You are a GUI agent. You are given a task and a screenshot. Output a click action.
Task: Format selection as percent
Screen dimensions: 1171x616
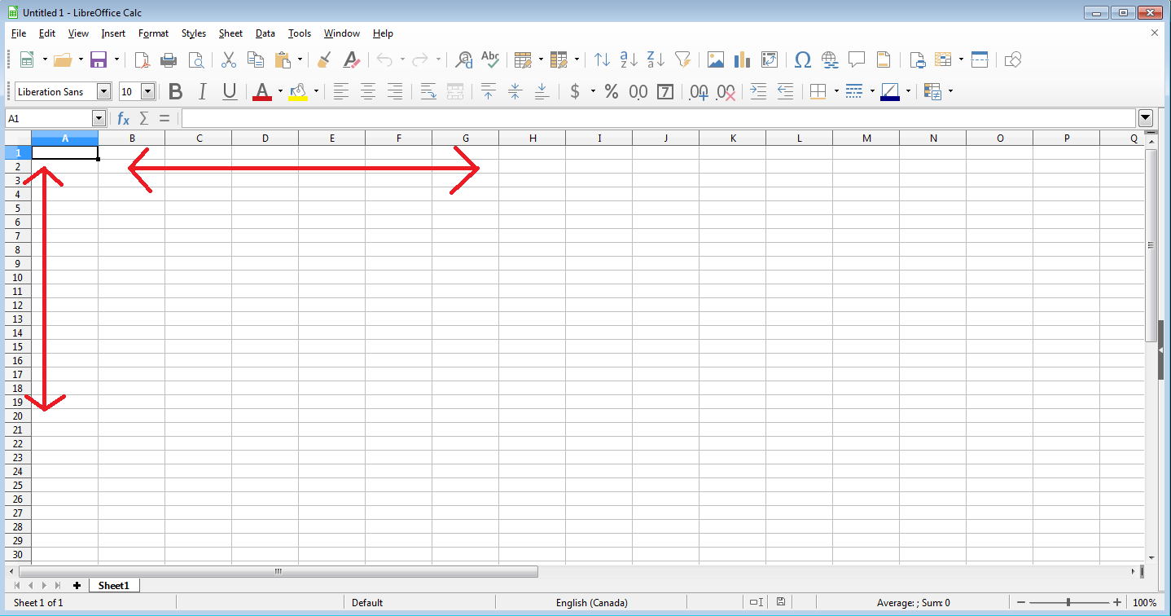(612, 91)
